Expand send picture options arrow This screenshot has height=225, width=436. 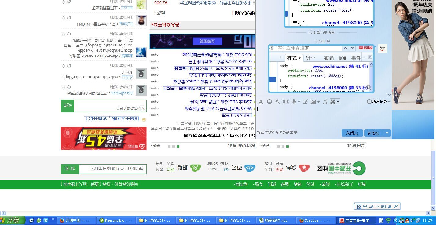pyautogui.click(x=318, y=102)
